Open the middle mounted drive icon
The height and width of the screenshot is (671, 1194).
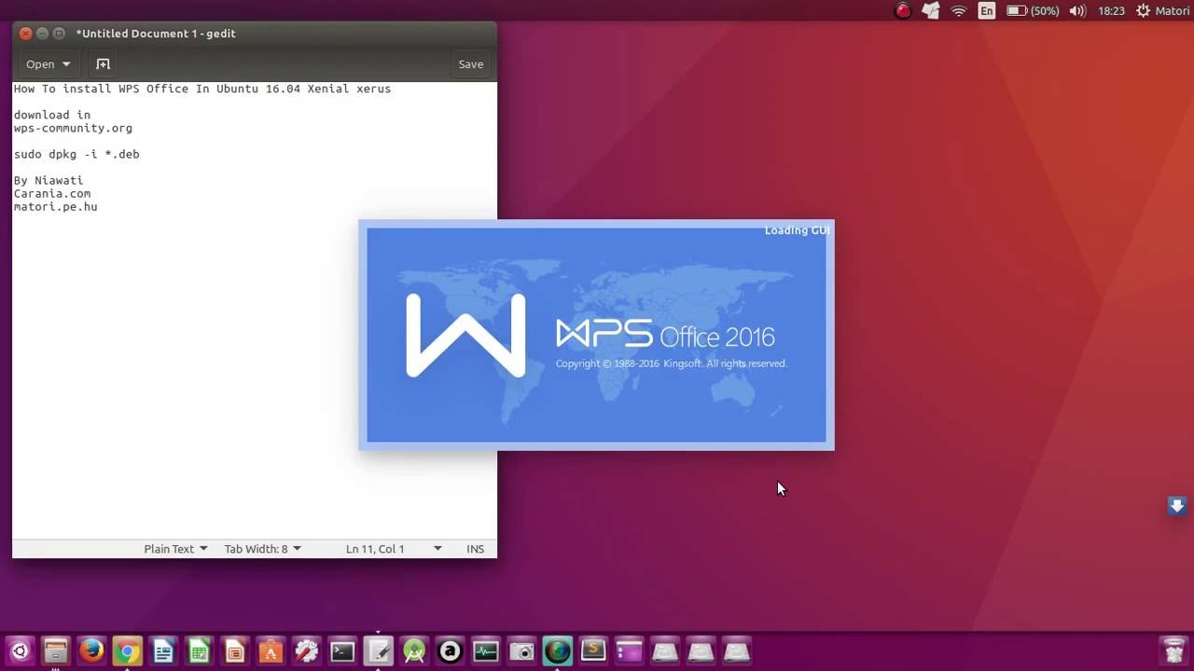click(701, 650)
